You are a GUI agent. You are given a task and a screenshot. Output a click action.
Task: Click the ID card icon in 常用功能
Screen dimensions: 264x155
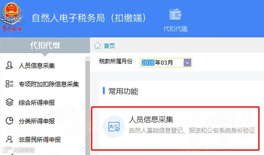(114, 127)
